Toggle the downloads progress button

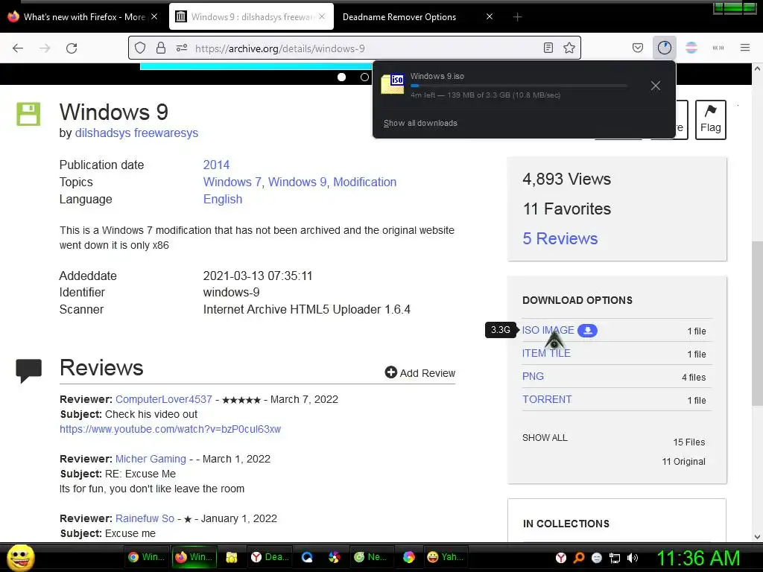664,48
